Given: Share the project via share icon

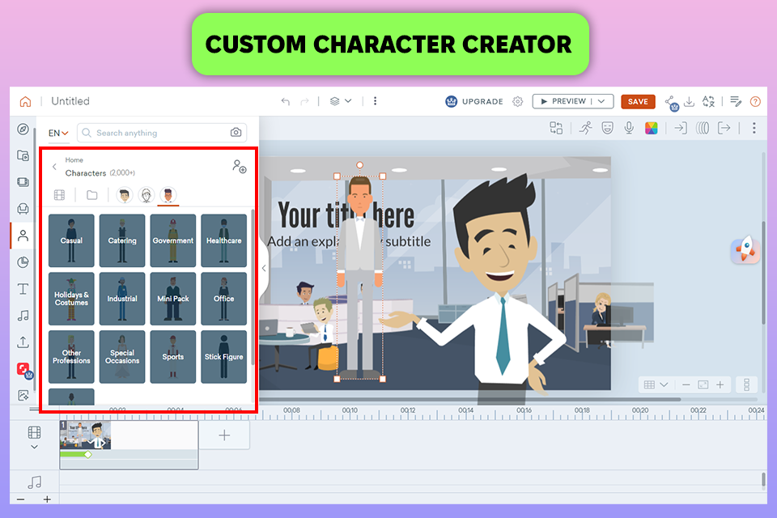Looking at the screenshot, I should [671, 102].
